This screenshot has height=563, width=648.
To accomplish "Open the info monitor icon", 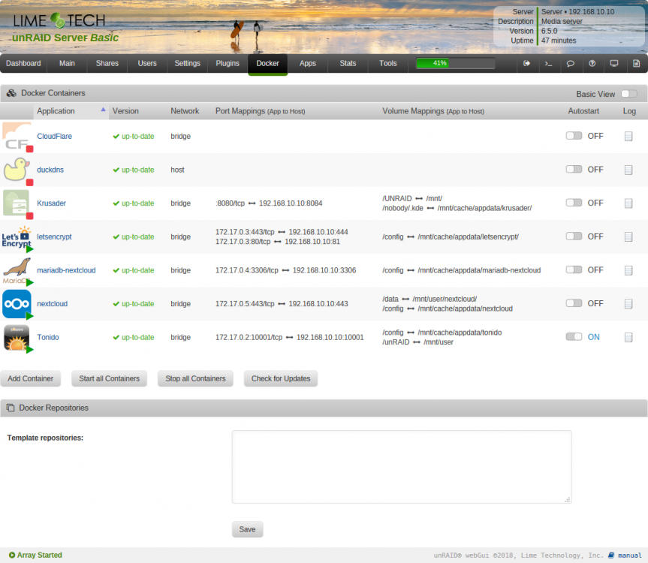I will coord(614,63).
